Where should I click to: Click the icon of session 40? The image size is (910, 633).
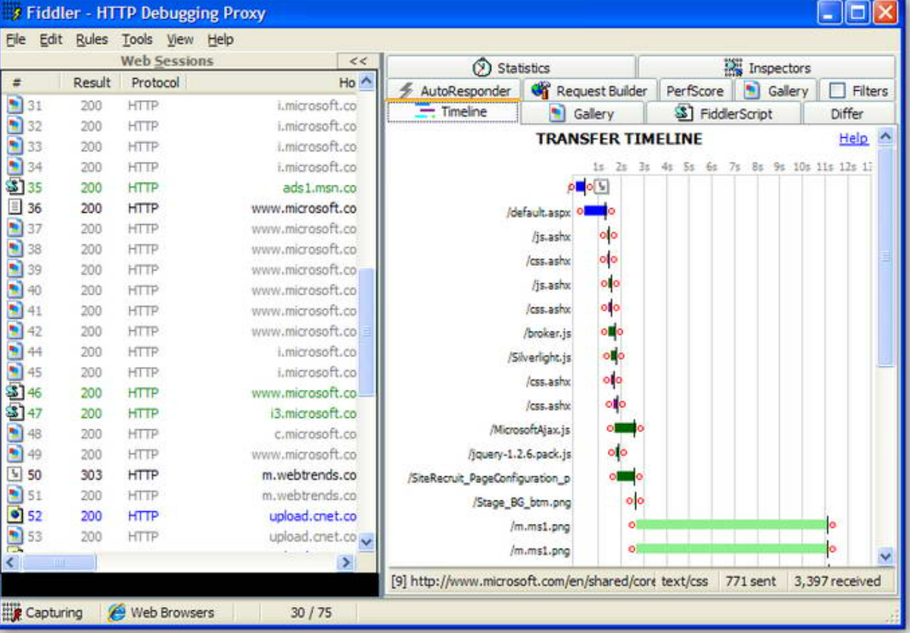(x=14, y=290)
